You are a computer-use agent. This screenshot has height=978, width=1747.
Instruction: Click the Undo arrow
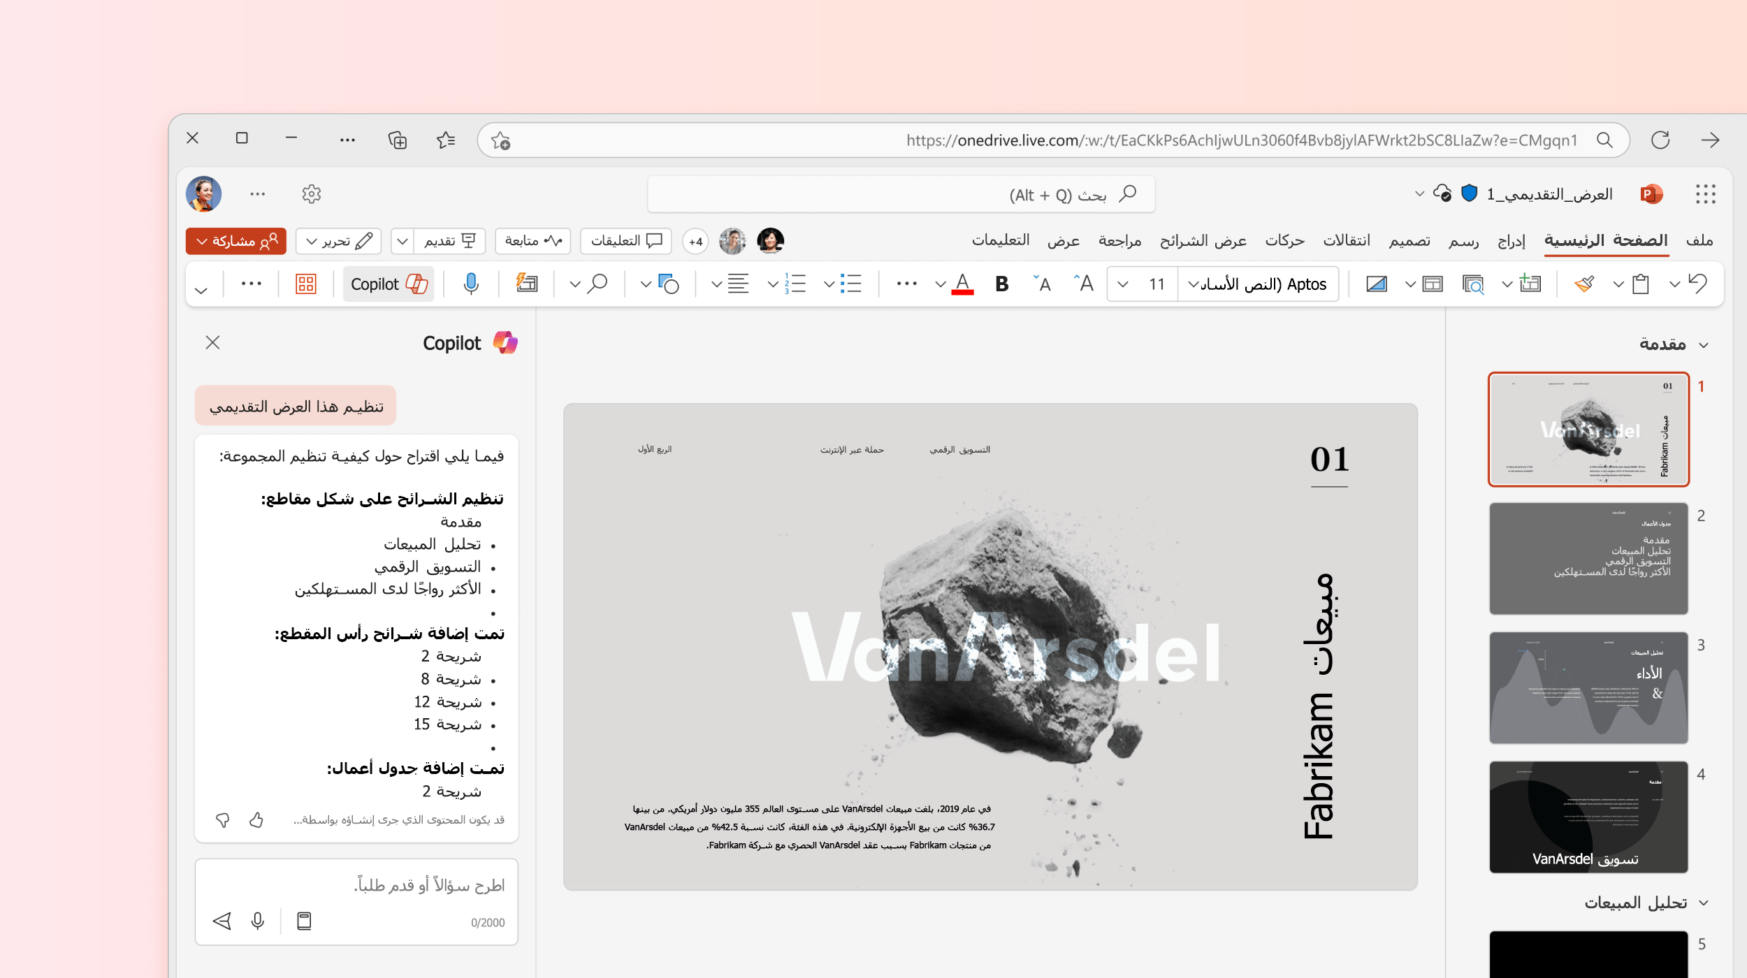pyautogui.click(x=1697, y=284)
